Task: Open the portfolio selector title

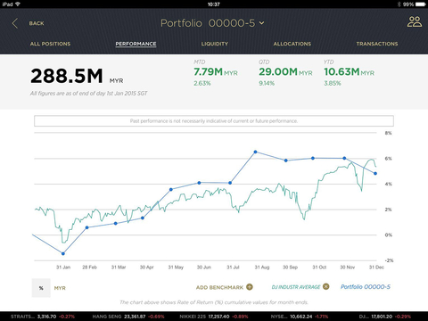Action: pos(208,23)
